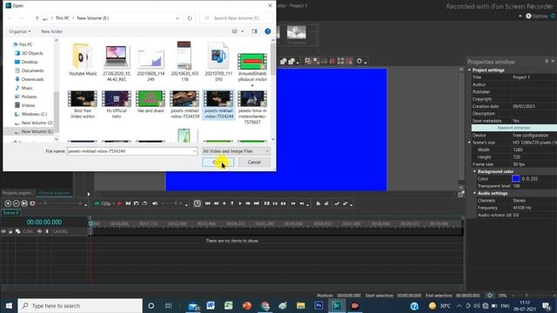Collapse the Audio settings section
557x313 pixels.
coord(475,193)
